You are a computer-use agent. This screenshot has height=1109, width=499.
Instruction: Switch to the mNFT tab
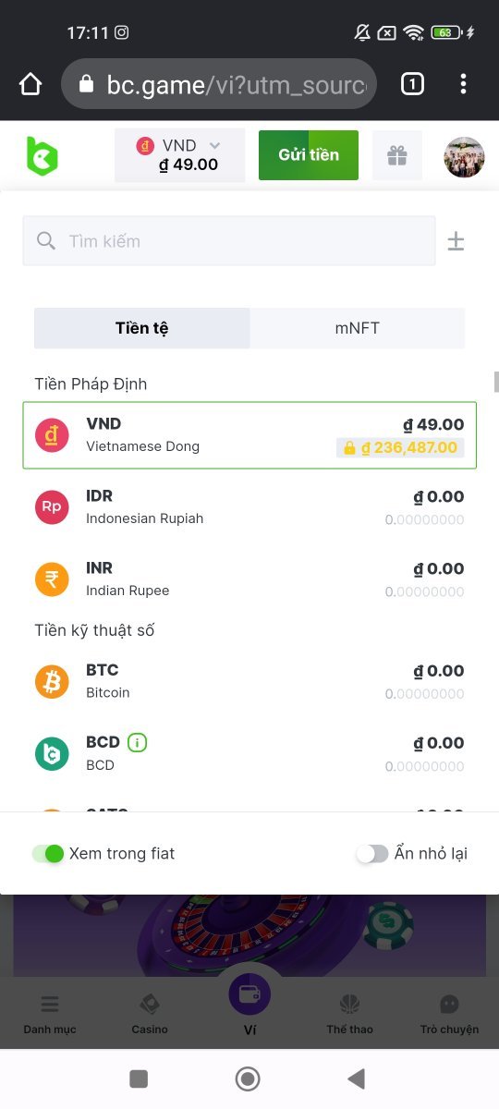(x=357, y=328)
